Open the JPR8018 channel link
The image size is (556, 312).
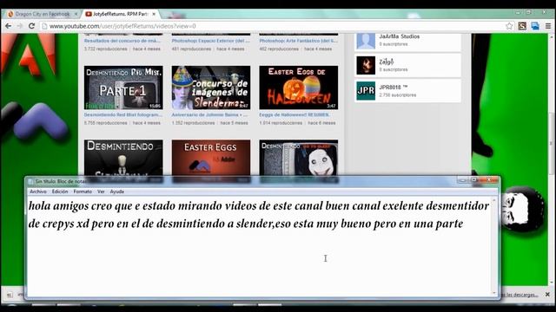[x=394, y=88]
